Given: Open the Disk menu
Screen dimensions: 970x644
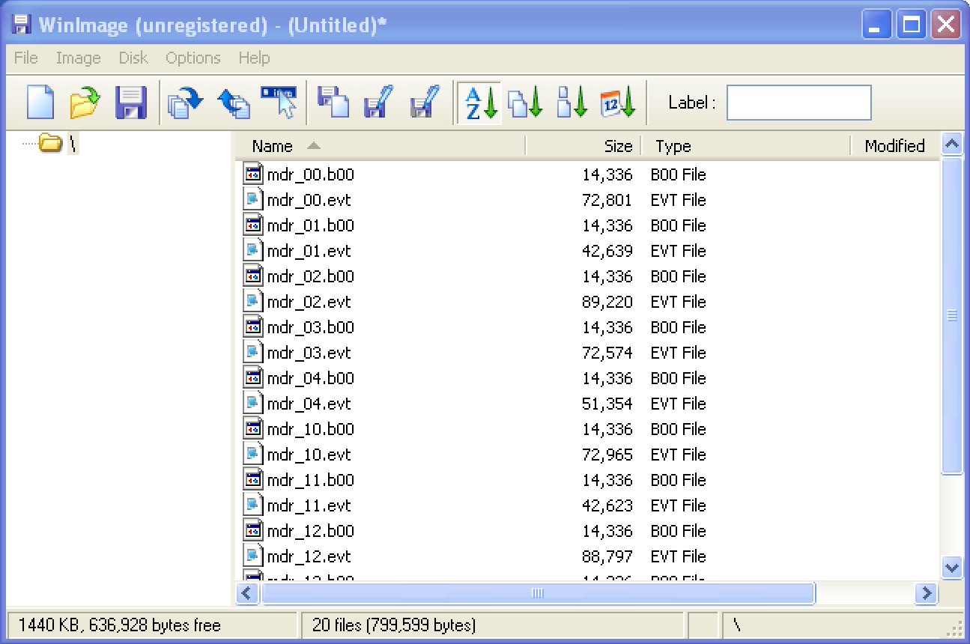Looking at the screenshot, I should 133,58.
